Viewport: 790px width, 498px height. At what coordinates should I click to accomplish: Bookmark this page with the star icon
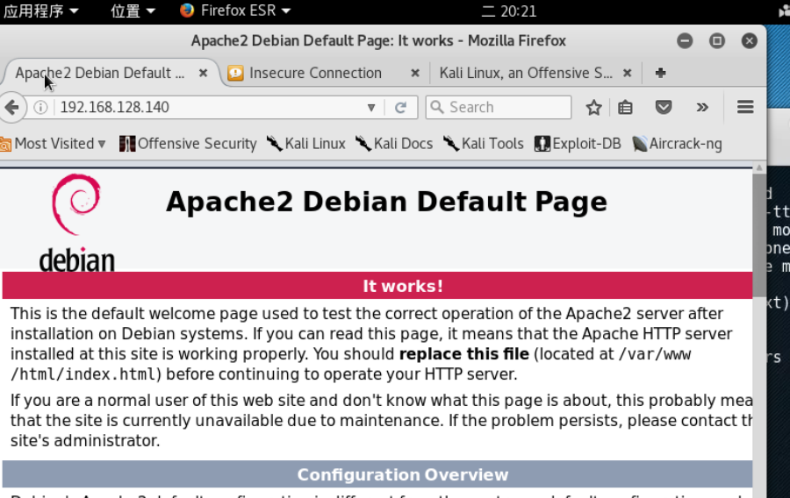593,107
